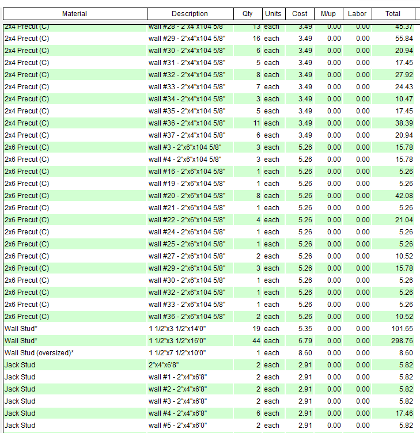Select the 'wall #27 - 2"x6"x104 5/8"' description
This screenshot has width=420, height=433.
coord(190,256)
